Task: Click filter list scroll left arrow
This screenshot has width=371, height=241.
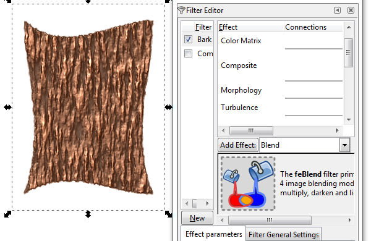Action: click(x=187, y=203)
